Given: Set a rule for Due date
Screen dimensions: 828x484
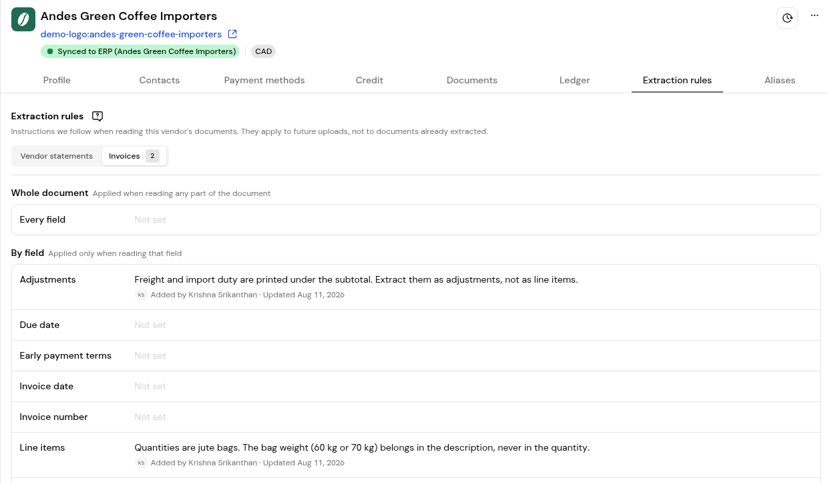Looking at the screenshot, I should pyautogui.click(x=415, y=325).
